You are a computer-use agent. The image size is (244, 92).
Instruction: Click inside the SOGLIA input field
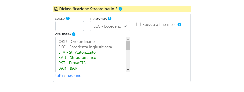pyautogui.click(x=70, y=26)
